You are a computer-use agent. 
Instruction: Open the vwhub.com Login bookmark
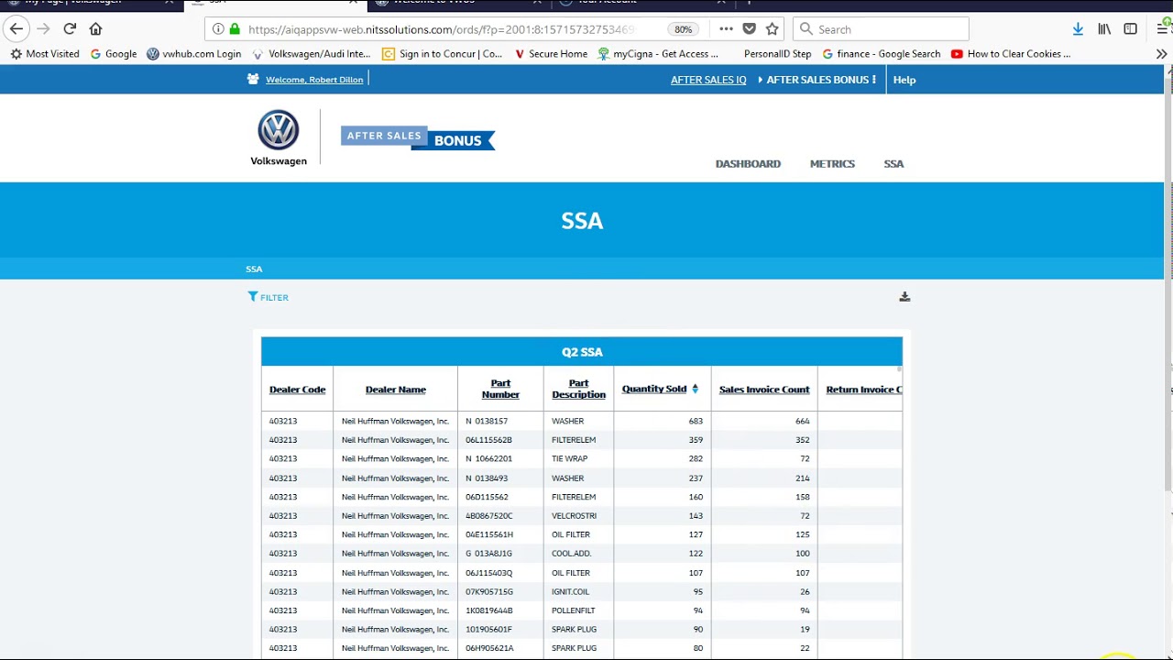point(193,54)
